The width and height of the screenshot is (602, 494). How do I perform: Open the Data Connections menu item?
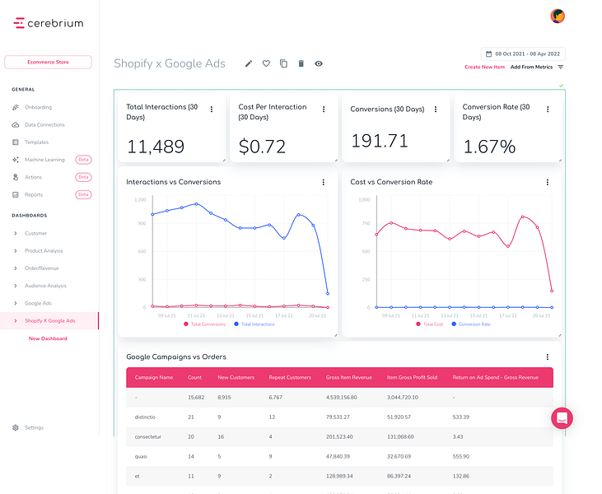(44, 125)
